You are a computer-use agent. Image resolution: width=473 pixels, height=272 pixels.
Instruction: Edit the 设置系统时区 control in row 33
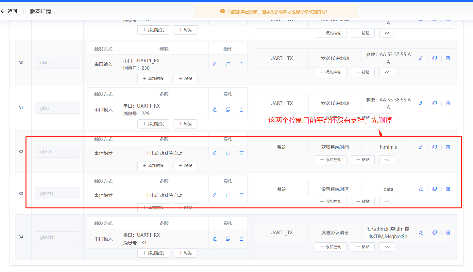(421, 189)
